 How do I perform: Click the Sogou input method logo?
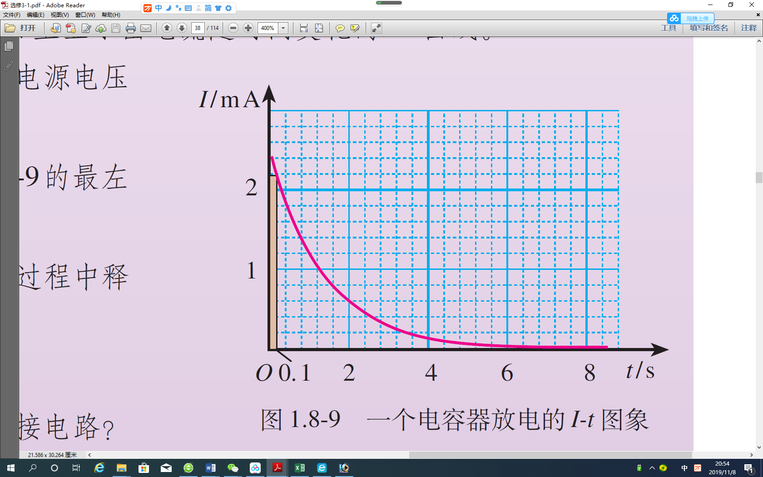coord(147,8)
